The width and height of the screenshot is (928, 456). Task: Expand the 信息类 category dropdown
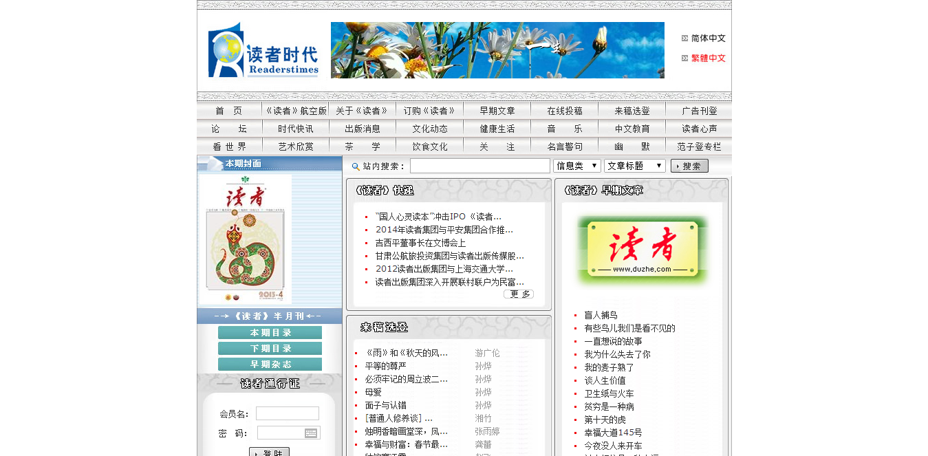click(577, 166)
